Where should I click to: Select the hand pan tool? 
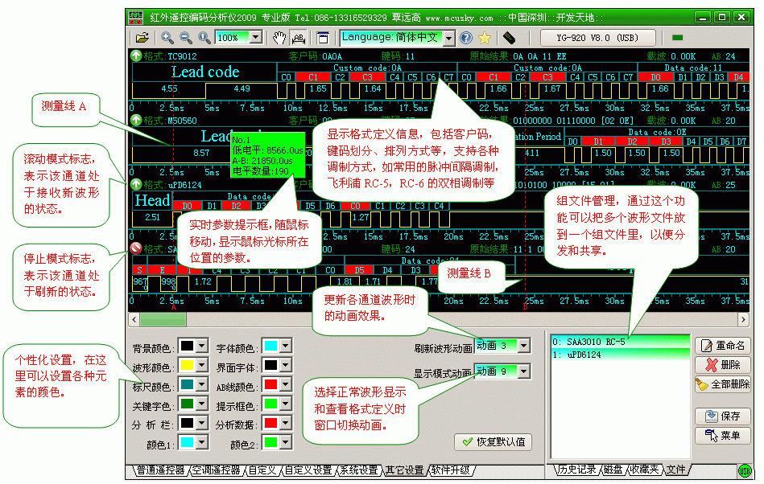(279, 38)
